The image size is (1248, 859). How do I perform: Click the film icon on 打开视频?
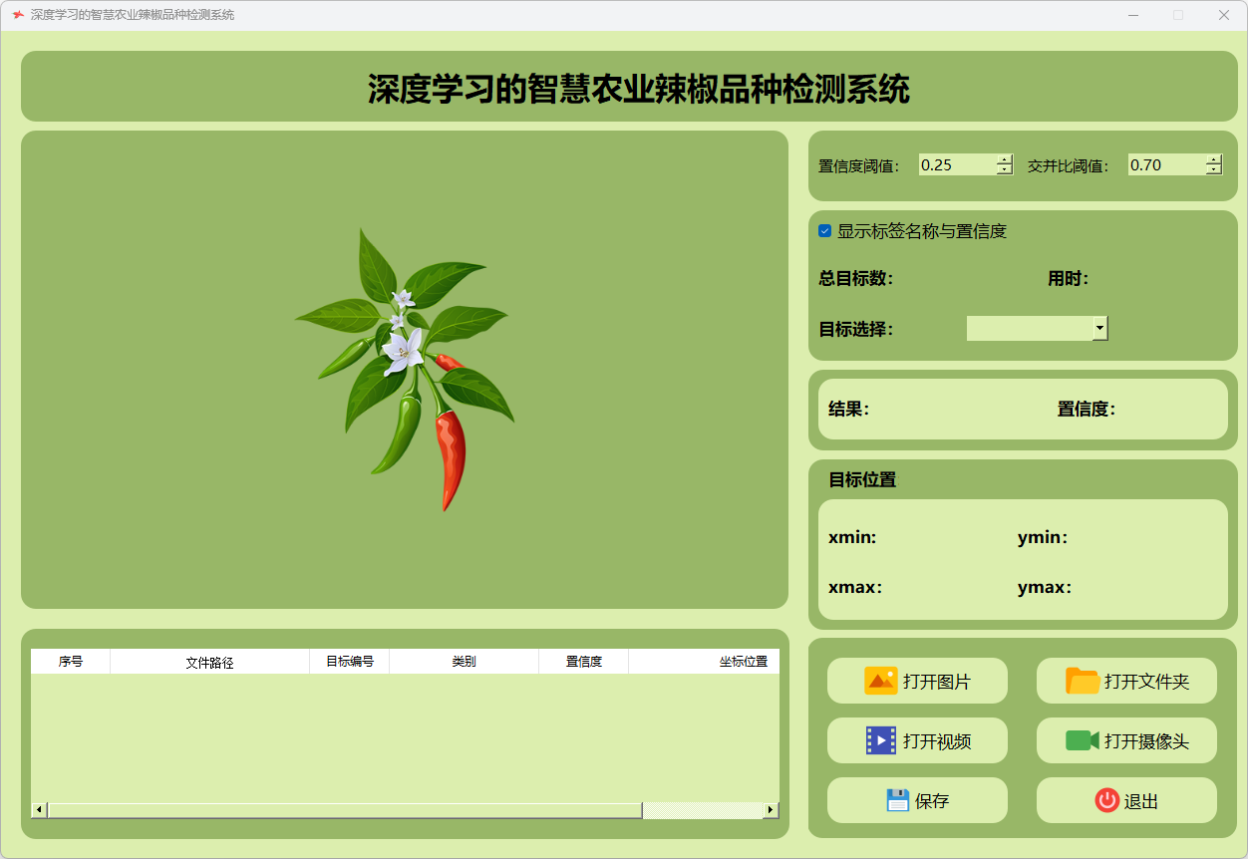[x=881, y=740]
